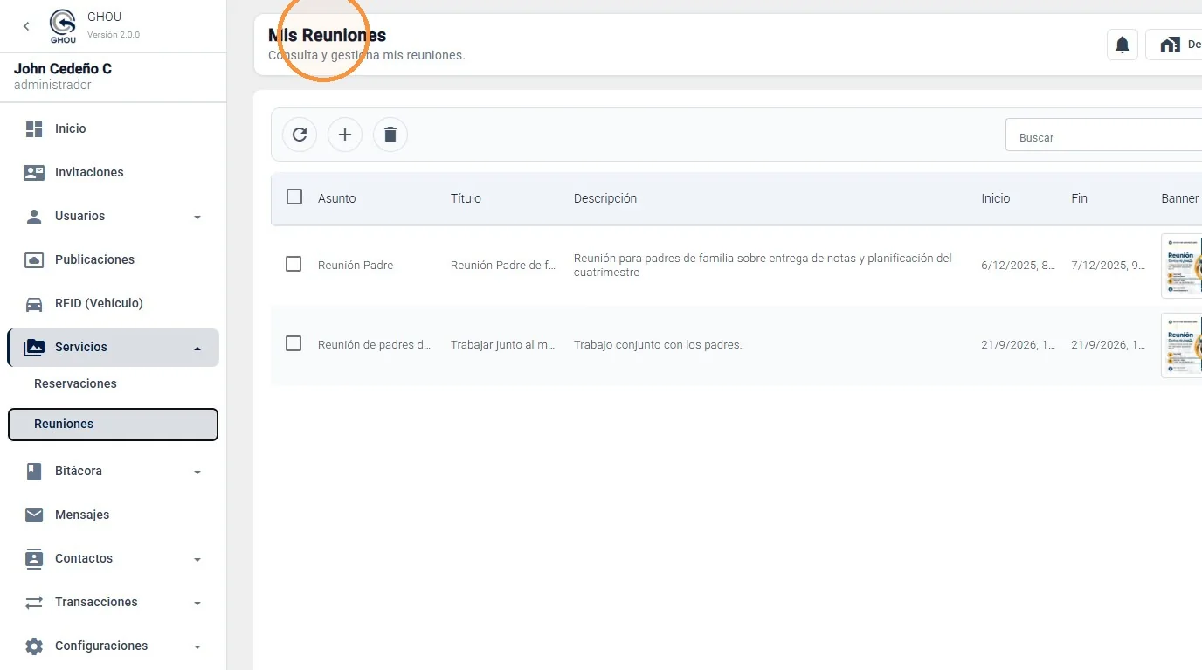Expand the Bitácora submenu arrow
This screenshot has width=1202, height=670.
click(197, 472)
